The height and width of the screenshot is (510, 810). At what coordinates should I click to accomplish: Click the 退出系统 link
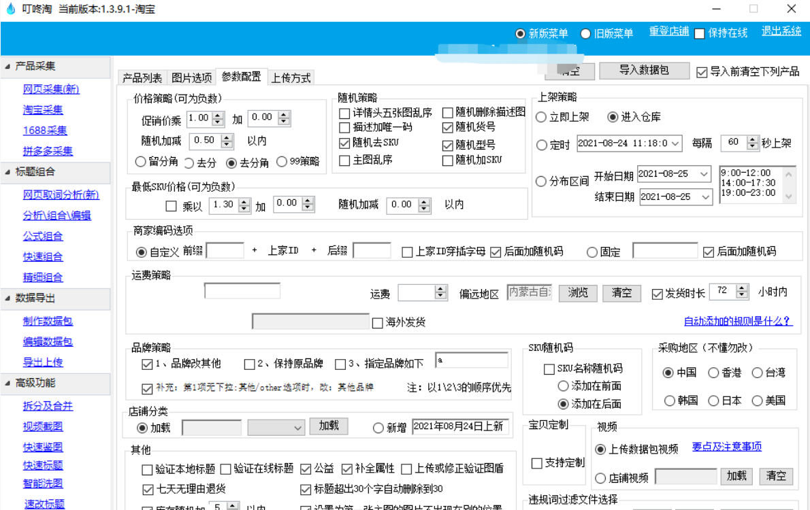pos(780,32)
